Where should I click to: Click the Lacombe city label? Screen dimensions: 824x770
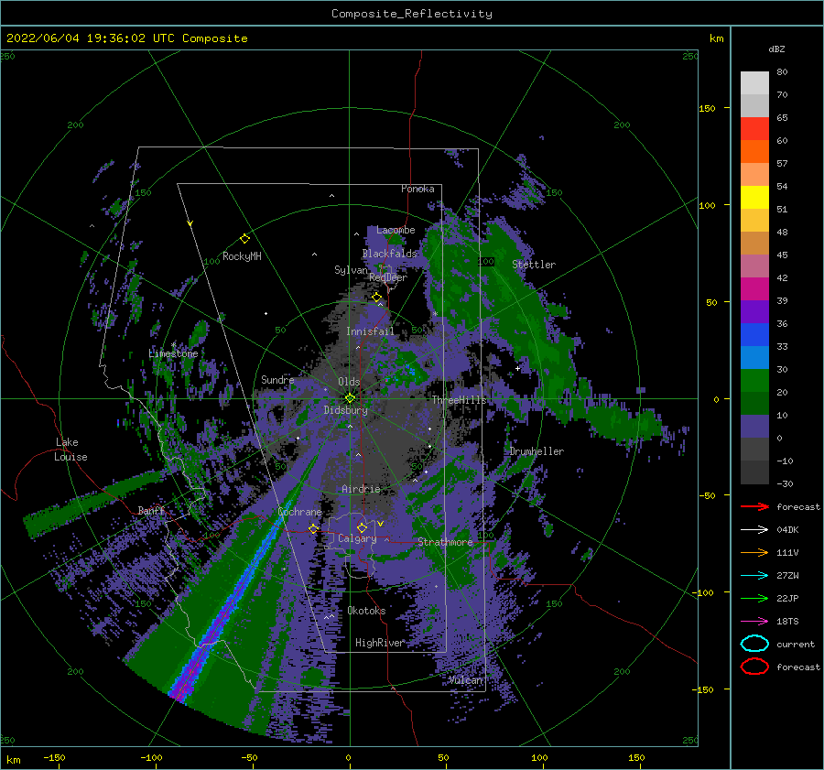396,230
